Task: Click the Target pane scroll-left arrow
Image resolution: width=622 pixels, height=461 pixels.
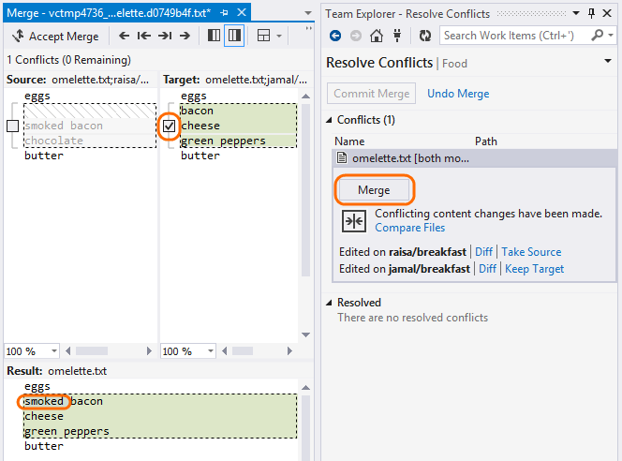Action: 224,351
